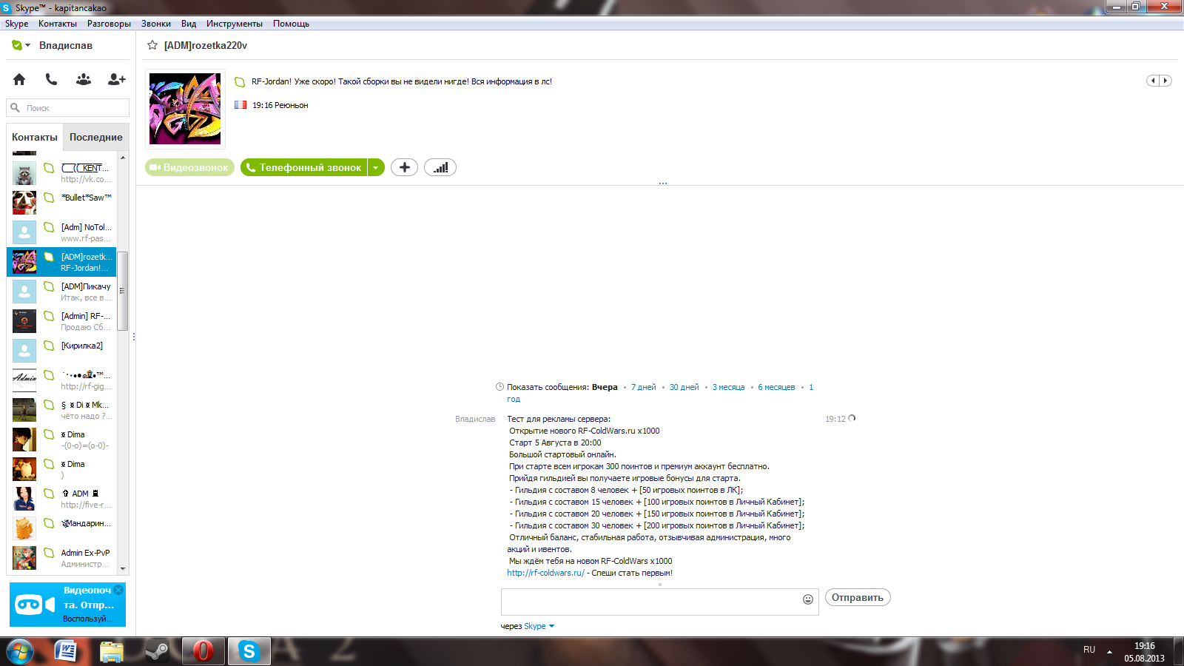
Task: Open rf-coldwars.ru link in message
Action: pos(545,573)
